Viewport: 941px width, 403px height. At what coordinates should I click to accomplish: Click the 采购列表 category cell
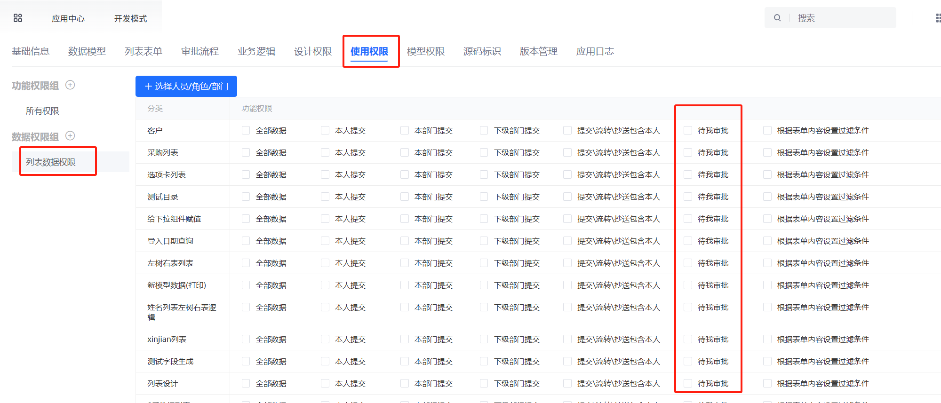183,152
